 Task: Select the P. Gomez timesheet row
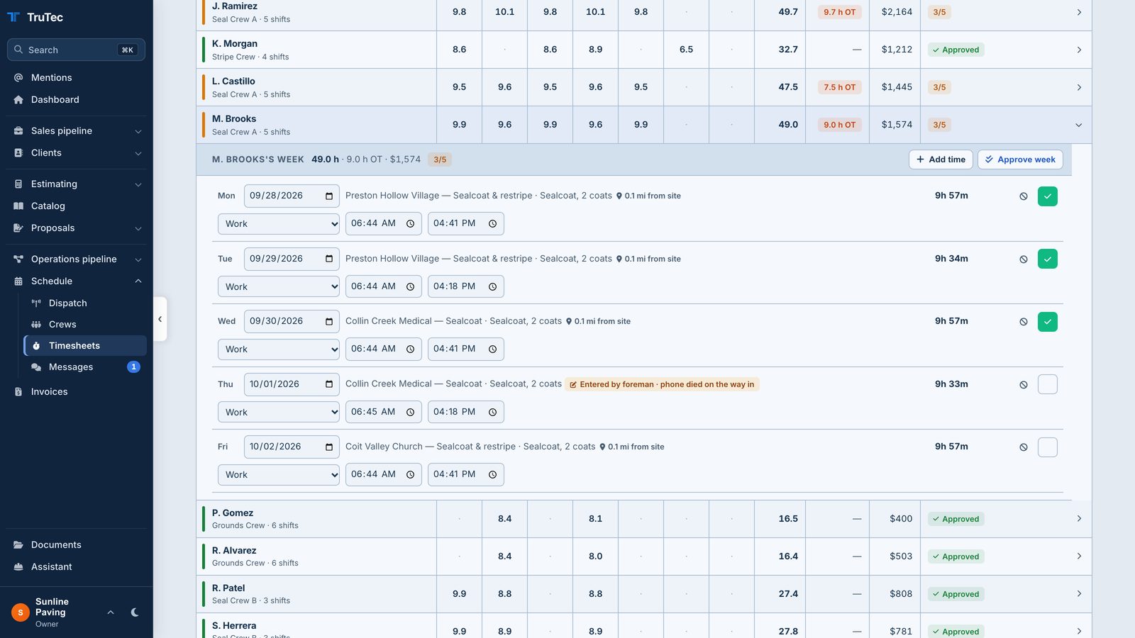click(644, 519)
